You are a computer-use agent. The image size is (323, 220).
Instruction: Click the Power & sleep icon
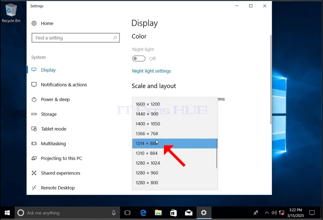(x=34, y=99)
